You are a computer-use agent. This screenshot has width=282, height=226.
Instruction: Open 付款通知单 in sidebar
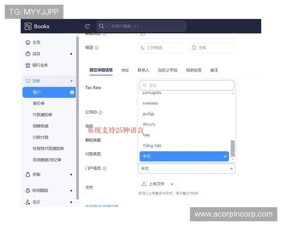tap(43, 114)
